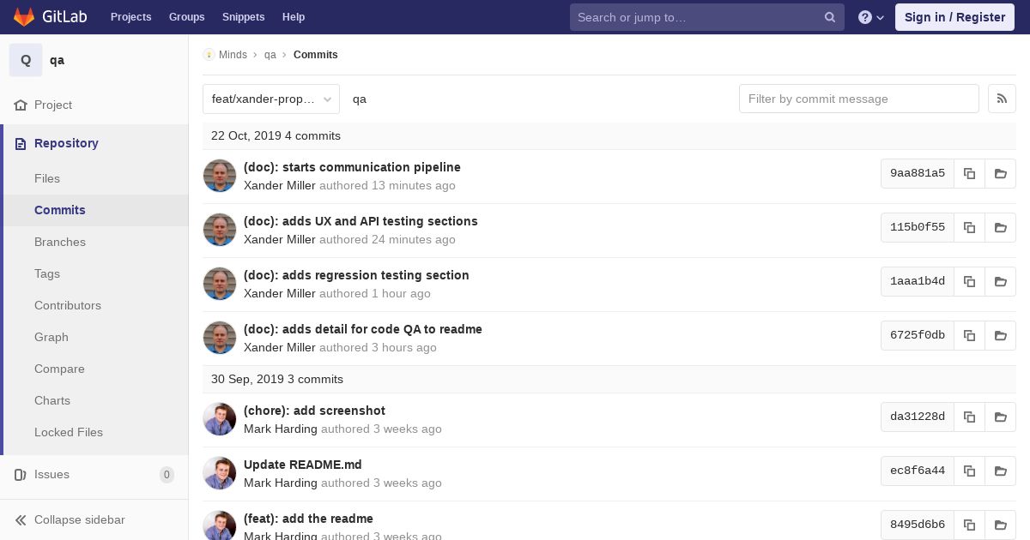Click Mark Harding's avatar on the da31228d commit

[x=220, y=419]
